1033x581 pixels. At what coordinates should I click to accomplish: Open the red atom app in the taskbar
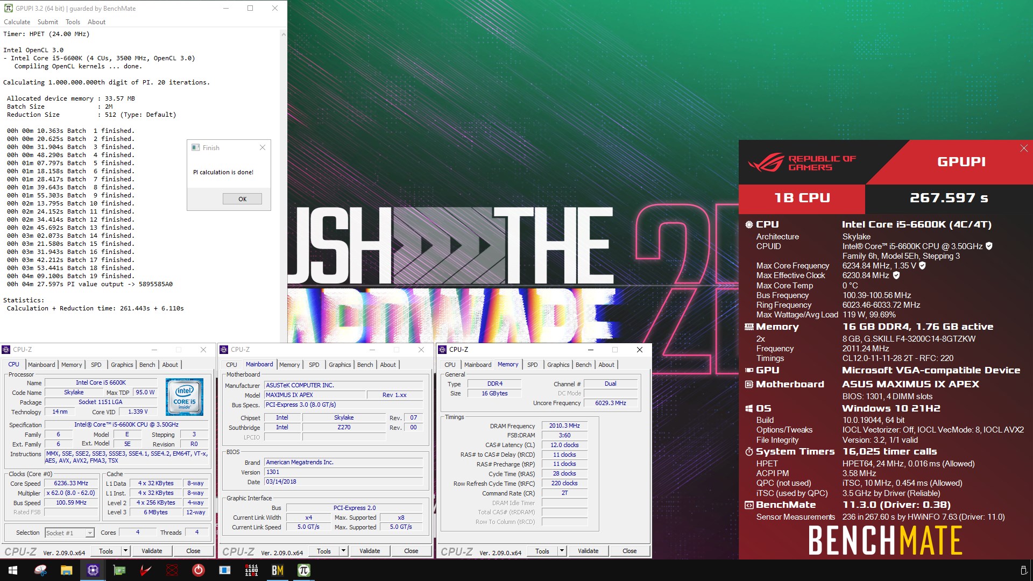(x=172, y=570)
